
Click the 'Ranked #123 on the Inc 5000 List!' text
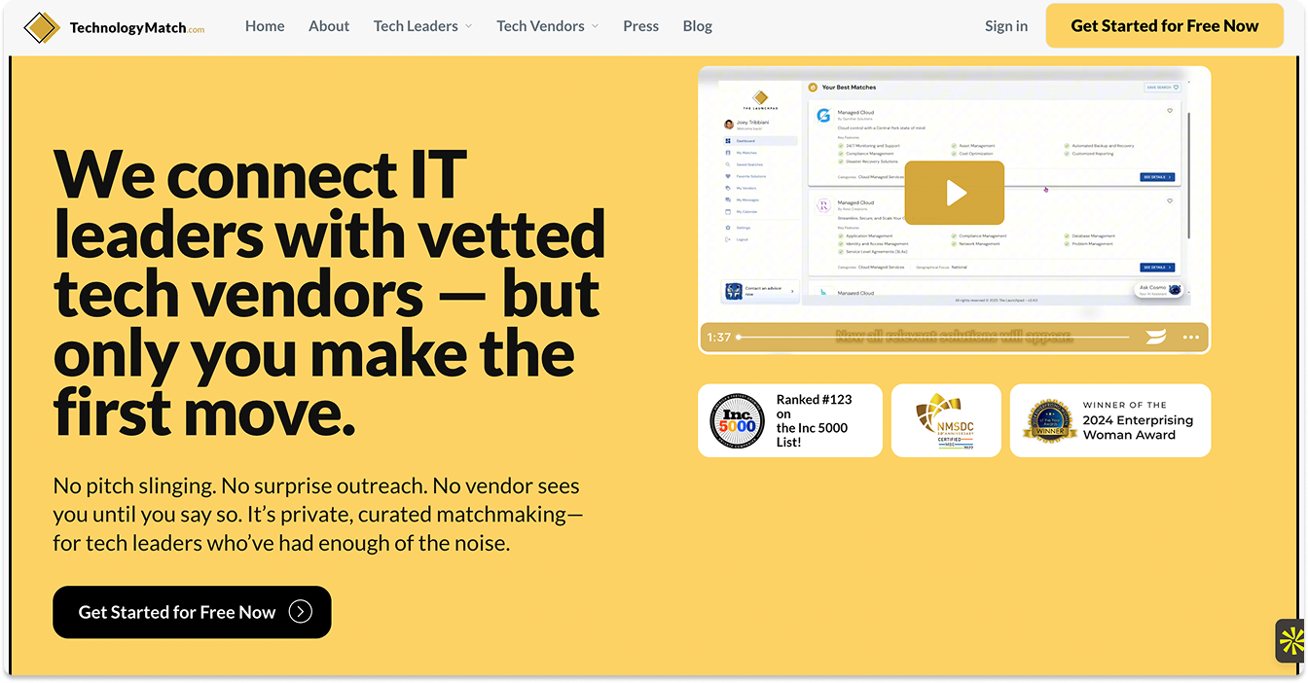814,420
